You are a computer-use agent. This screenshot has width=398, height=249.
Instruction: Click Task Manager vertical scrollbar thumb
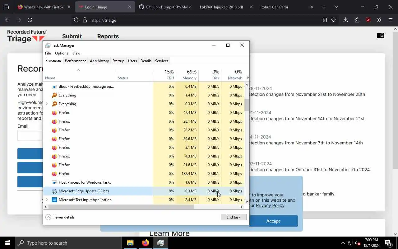coord(247,105)
